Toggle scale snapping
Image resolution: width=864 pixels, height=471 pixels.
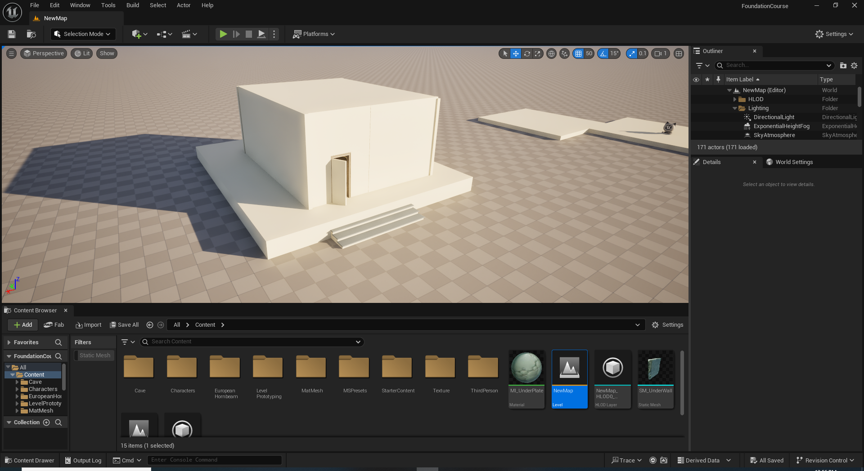point(632,53)
